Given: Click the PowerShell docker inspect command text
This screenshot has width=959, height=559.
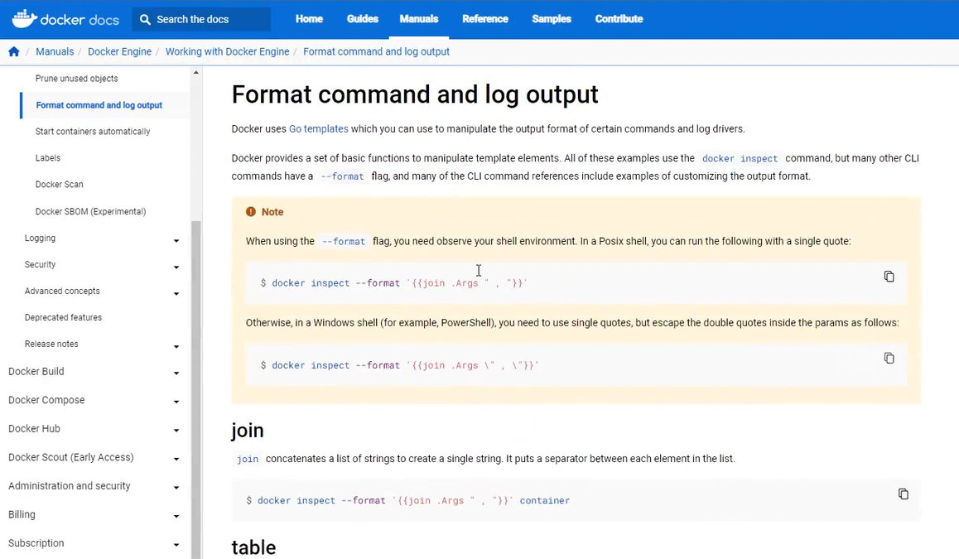Looking at the screenshot, I should [x=399, y=365].
